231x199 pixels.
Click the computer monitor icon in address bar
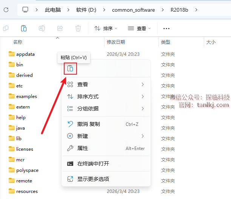pos(25,10)
